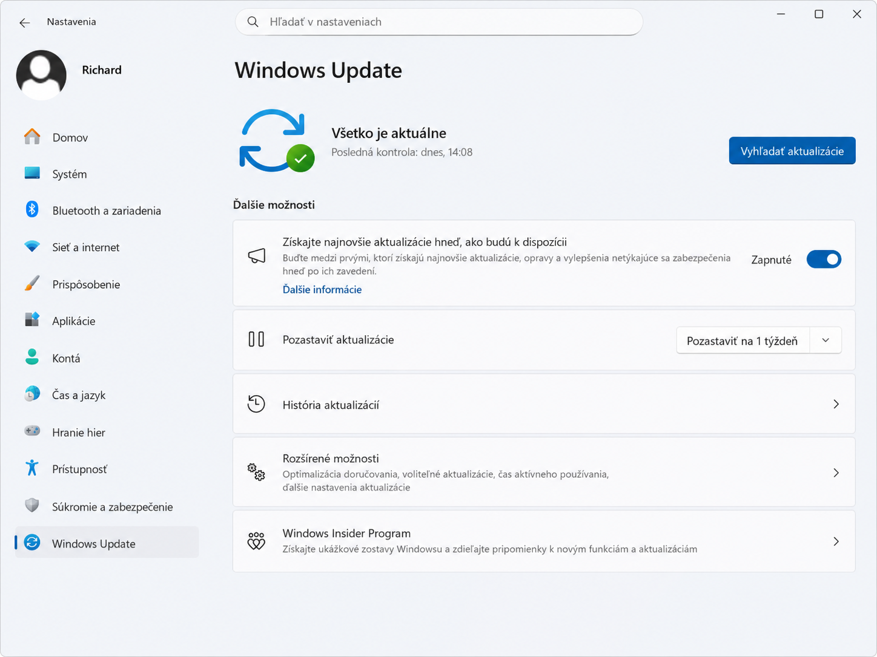Click the Bluetooth icon in sidebar

coord(32,209)
